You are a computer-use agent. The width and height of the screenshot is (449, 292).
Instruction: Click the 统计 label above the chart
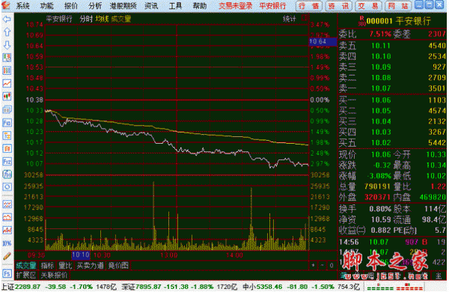[289, 19]
